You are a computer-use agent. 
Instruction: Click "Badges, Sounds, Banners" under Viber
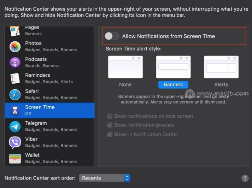point(51,146)
